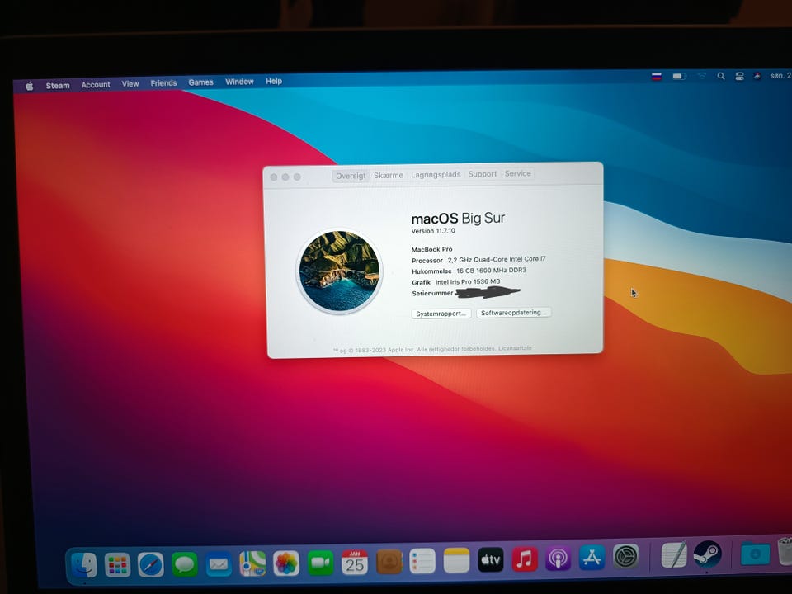Open the Account menu

tap(96, 85)
